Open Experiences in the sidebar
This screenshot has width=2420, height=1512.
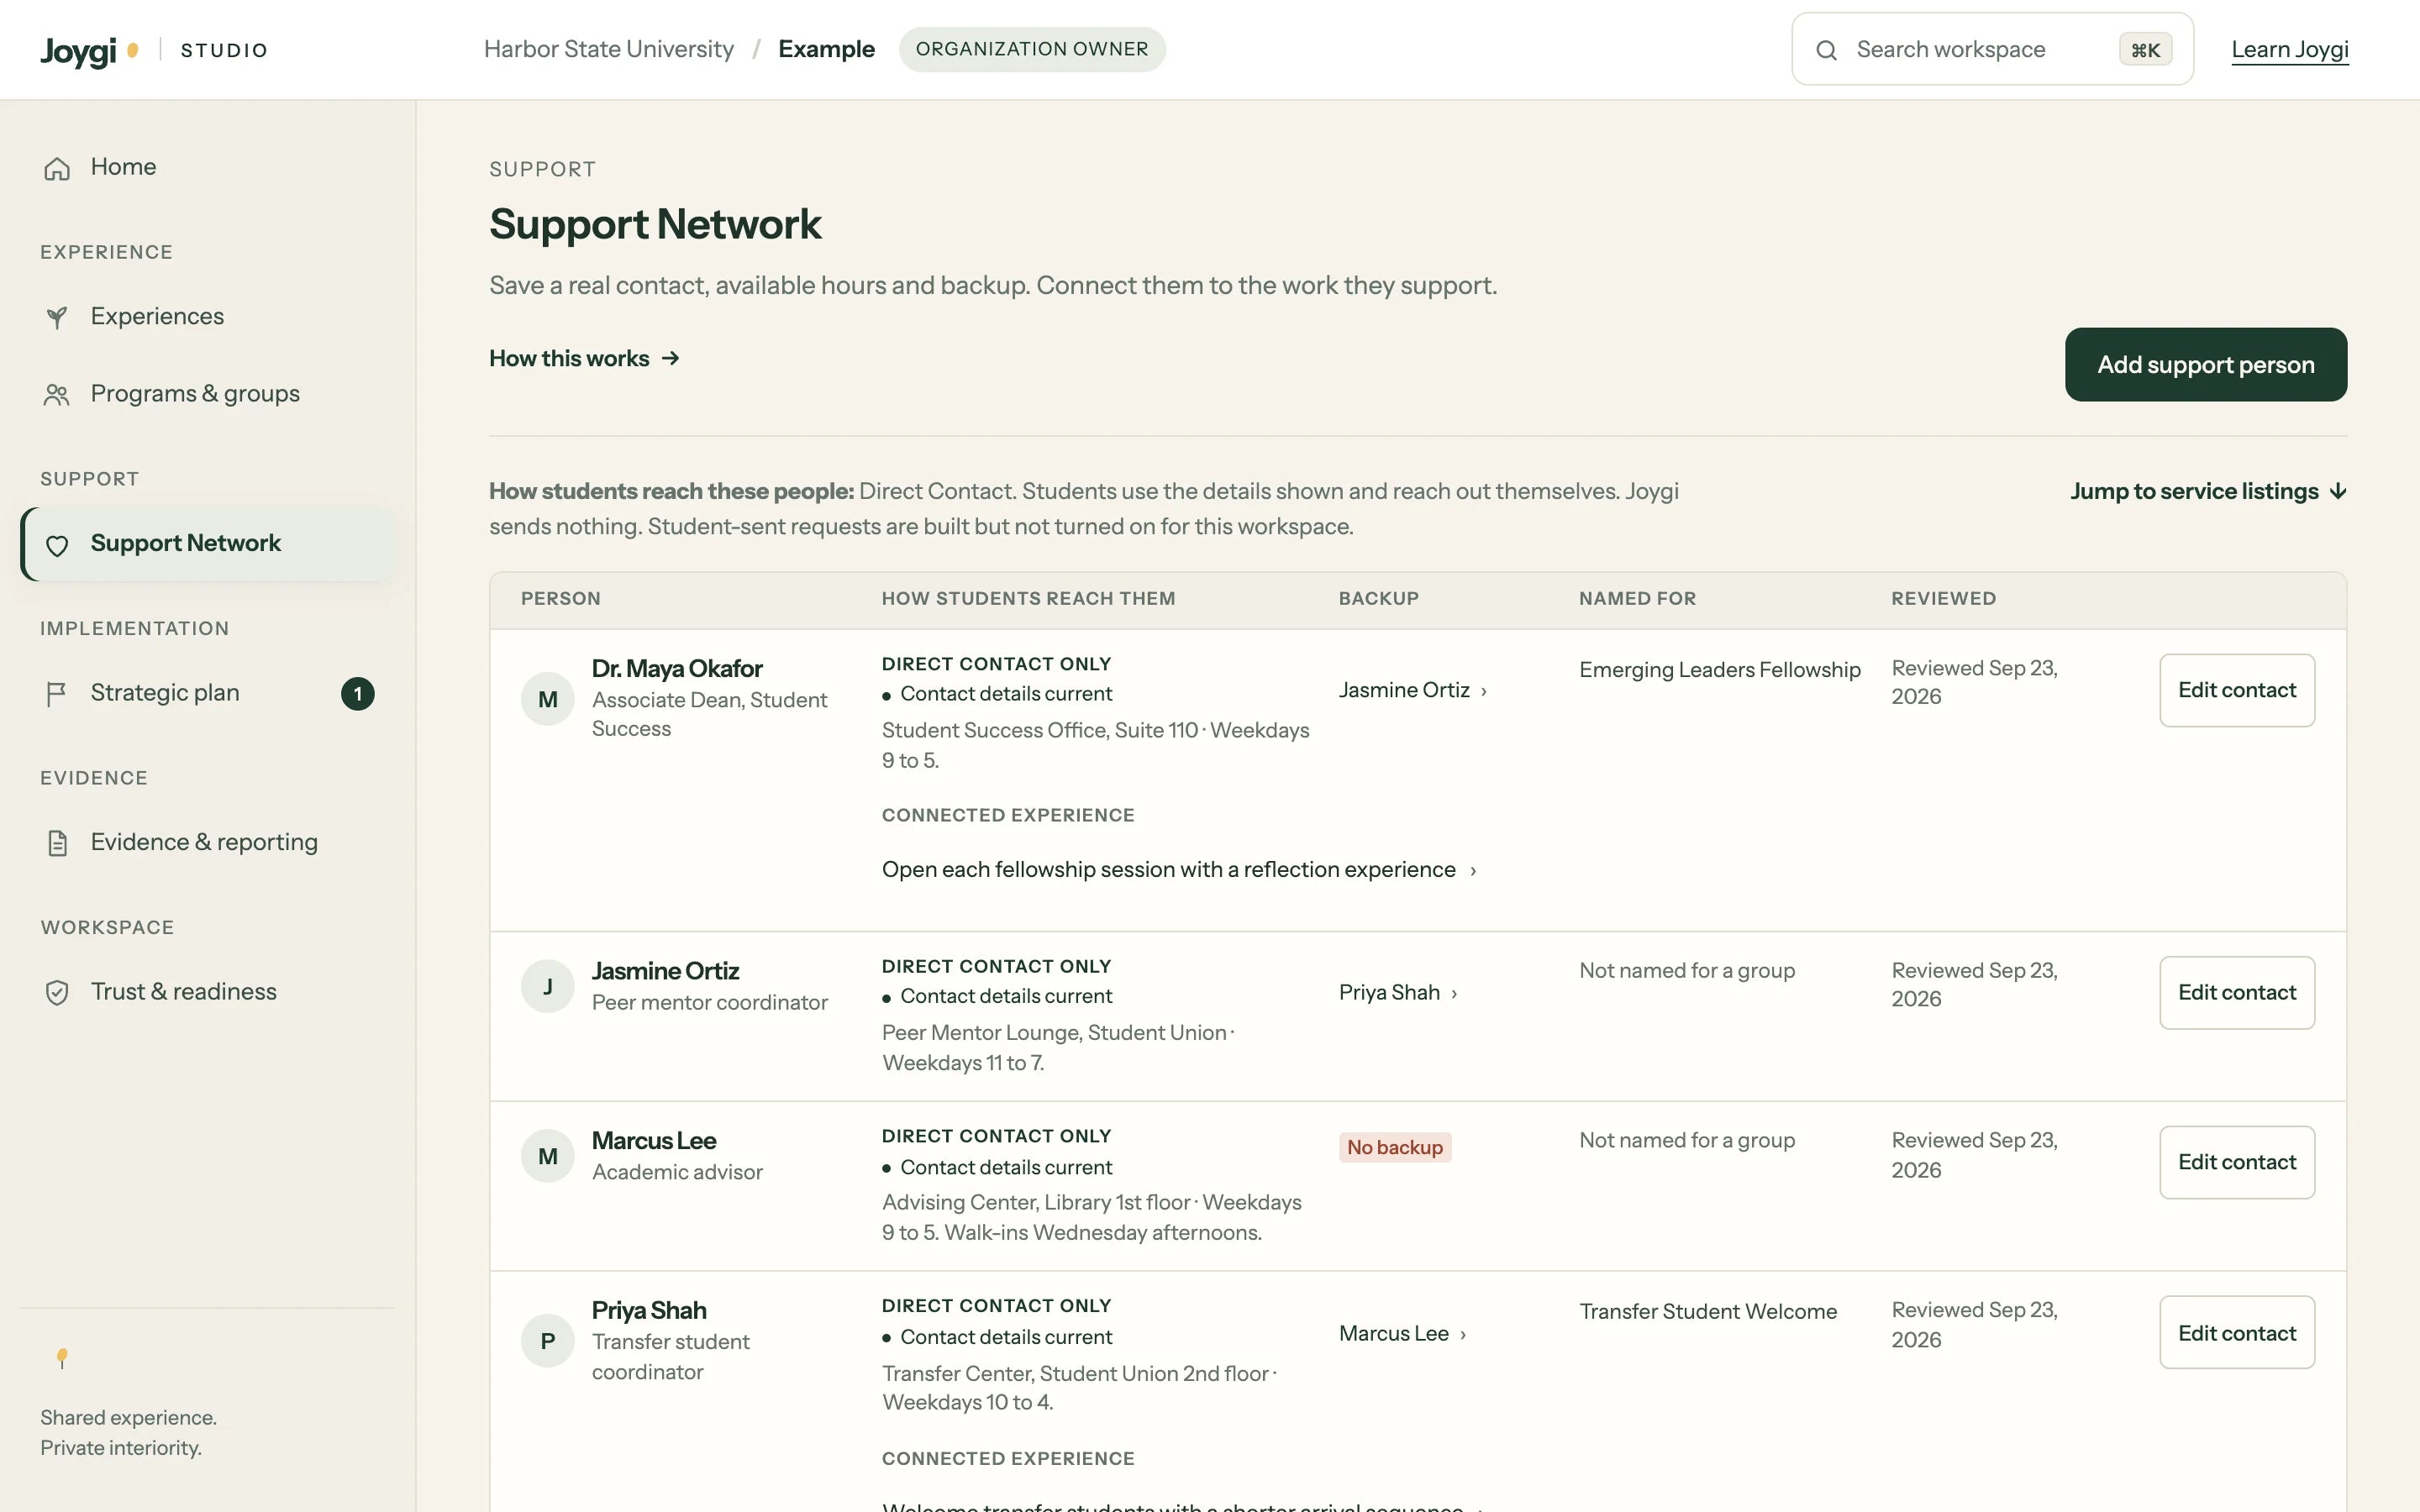point(208,317)
